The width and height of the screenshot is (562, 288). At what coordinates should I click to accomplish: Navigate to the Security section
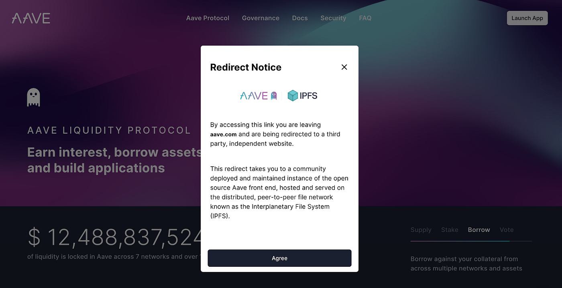coord(333,18)
